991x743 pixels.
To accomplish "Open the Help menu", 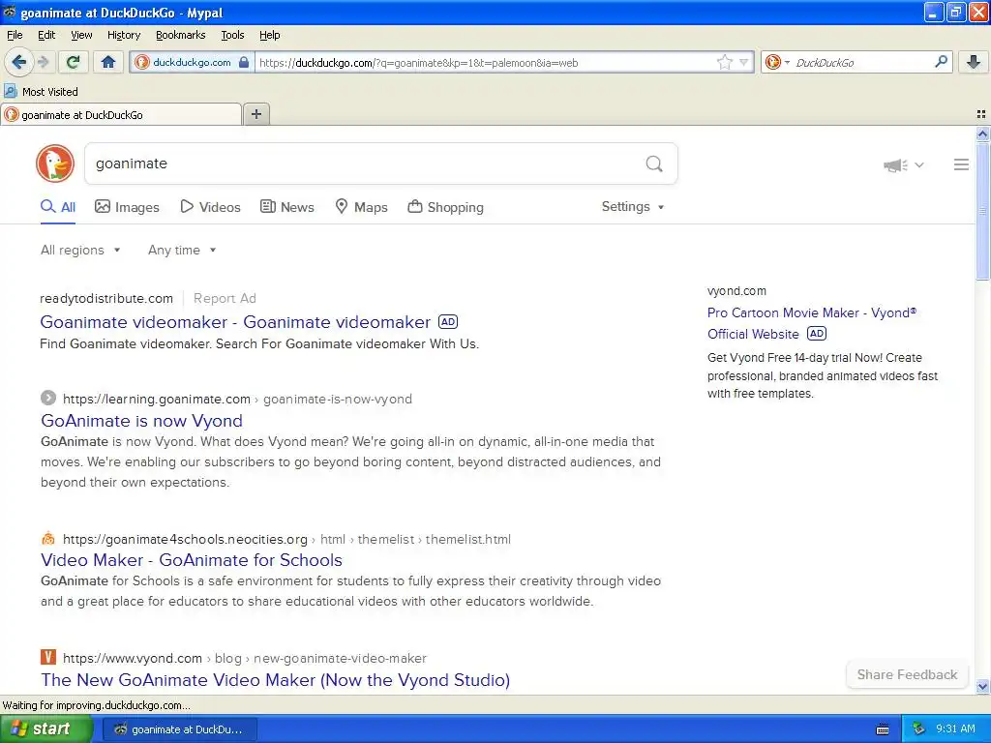I will [269, 35].
